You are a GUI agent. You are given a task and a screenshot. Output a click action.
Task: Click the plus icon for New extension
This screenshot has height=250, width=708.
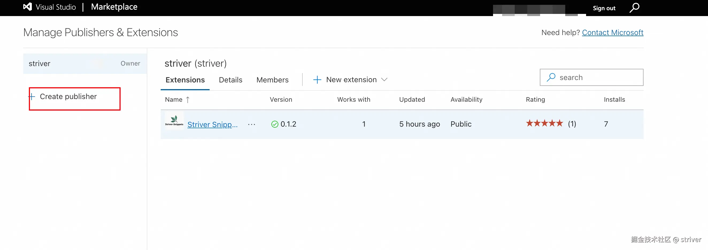point(317,80)
